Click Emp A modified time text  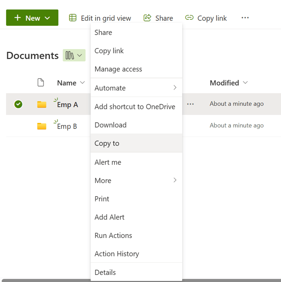click(236, 104)
